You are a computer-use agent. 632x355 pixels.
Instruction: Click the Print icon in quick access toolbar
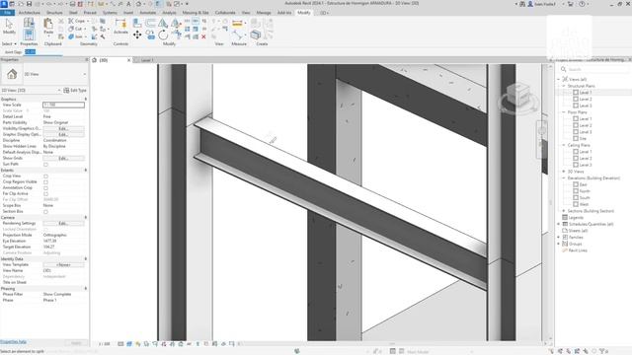(x=72, y=4)
